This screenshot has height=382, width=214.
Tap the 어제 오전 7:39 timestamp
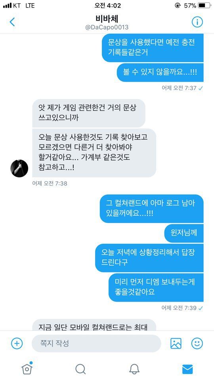(179, 308)
